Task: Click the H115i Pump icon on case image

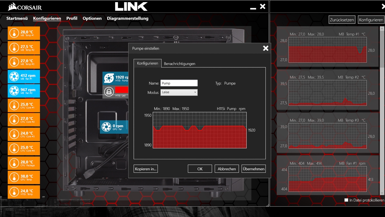Action: pos(109,78)
